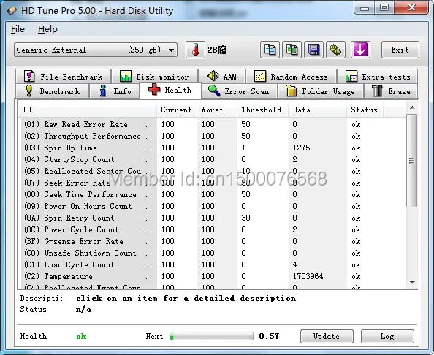Image resolution: width=434 pixels, height=355 pixels.
Task: Click the 1703964 data value for Temperature
Action: (308, 276)
